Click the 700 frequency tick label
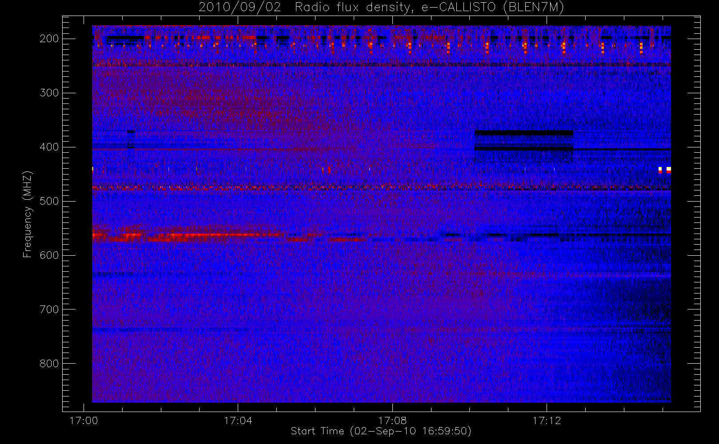Image resolution: width=719 pixels, height=444 pixels. [49, 309]
